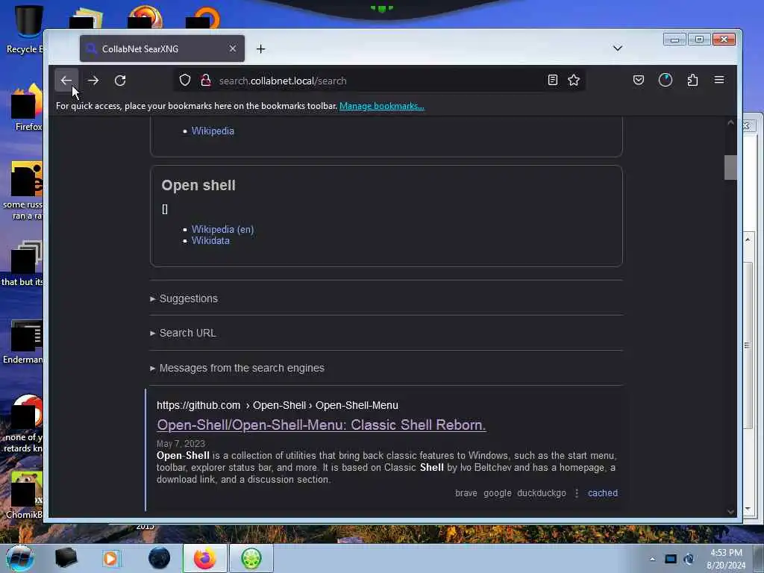
Task: Open the list all tabs dropdown arrow
Action: click(x=617, y=48)
